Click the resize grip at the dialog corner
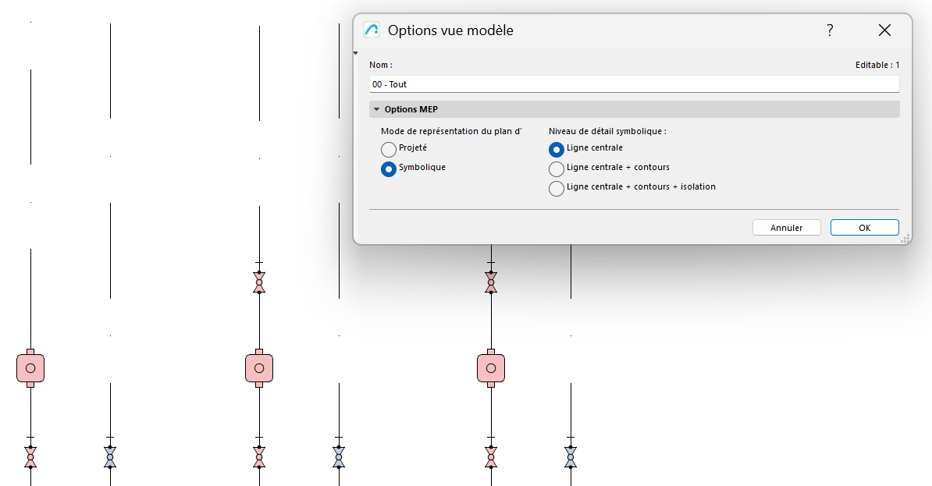Image resolution: width=932 pixels, height=486 pixels. [x=905, y=239]
